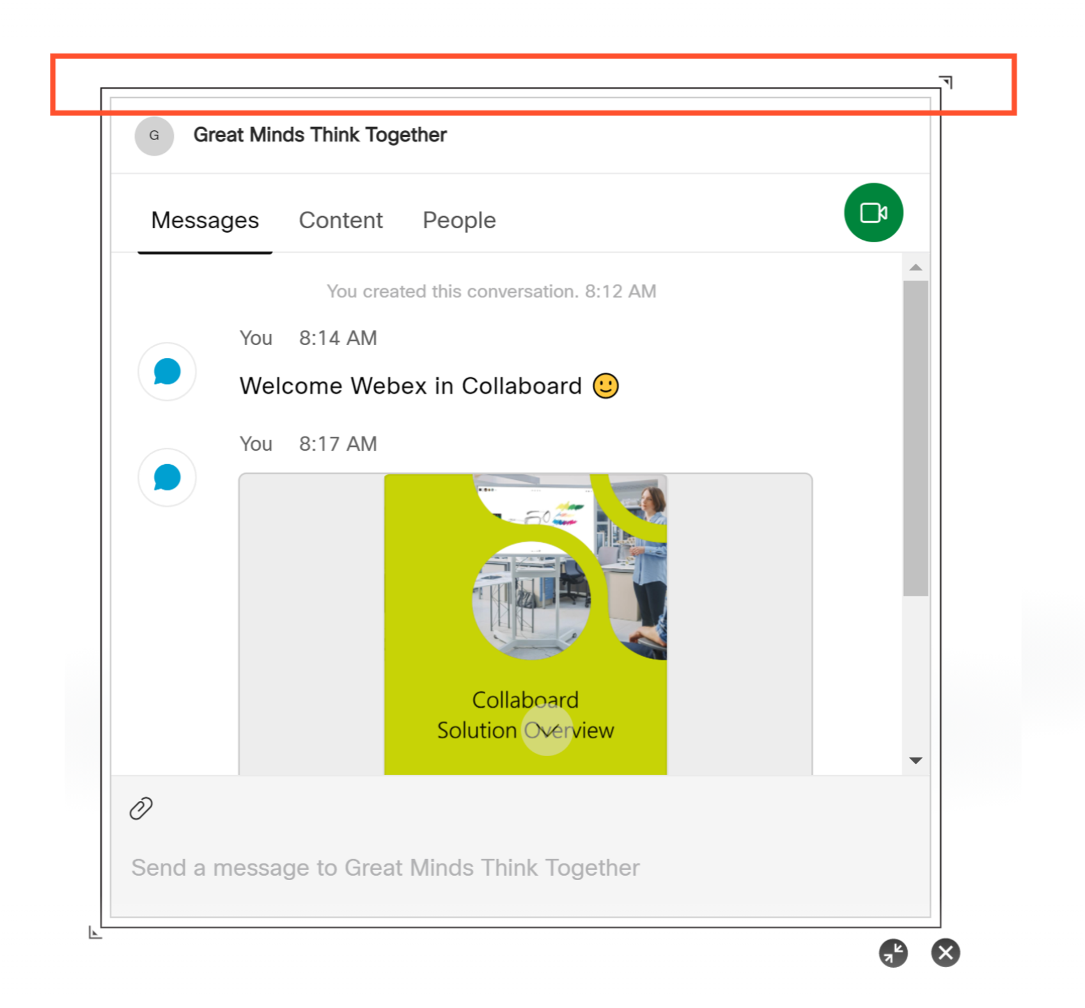Click the round X close button
The width and height of the screenshot is (1085, 1008).
click(x=945, y=952)
